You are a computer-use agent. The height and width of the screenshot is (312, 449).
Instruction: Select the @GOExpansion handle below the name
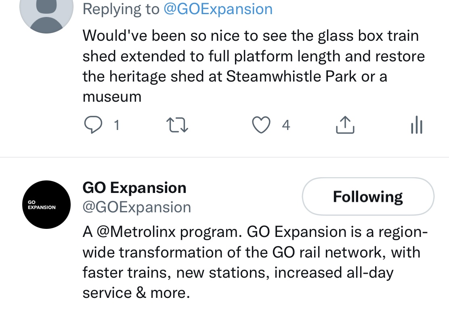pos(136,207)
